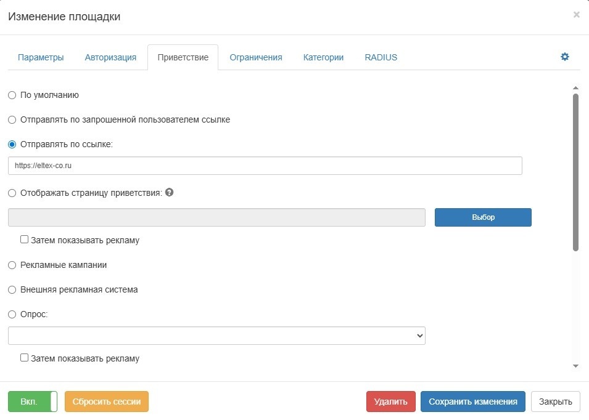589x420 pixels.
Task: Enable first "Затем показывать рекламу" checkbox
Action: click(25, 240)
